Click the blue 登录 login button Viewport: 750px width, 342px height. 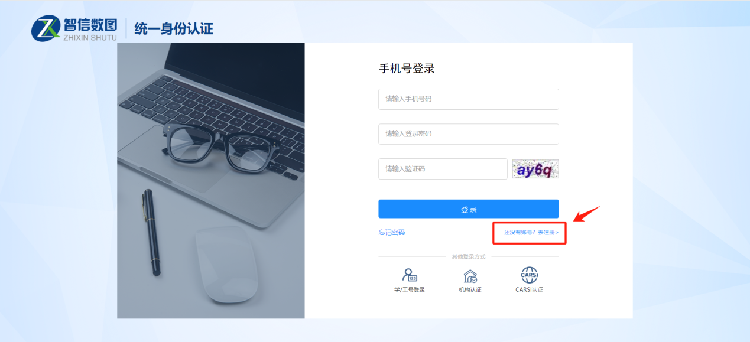tap(469, 209)
